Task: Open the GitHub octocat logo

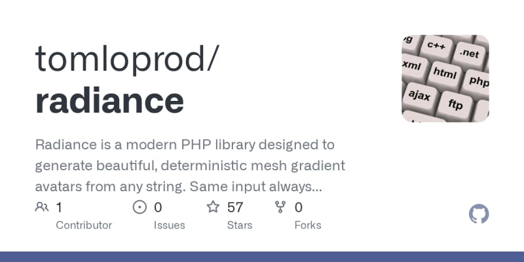Action: pos(479,214)
